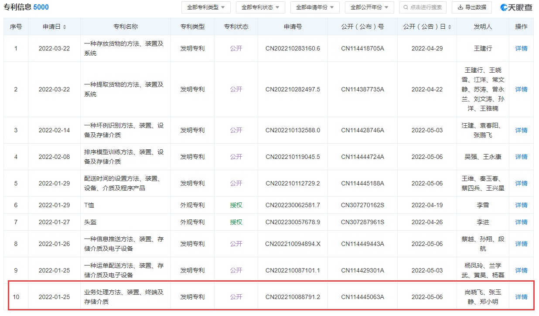Viewport: 539px width, 316px height.
Task: Open 详情 for patent row 1
Action: coord(521,48)
